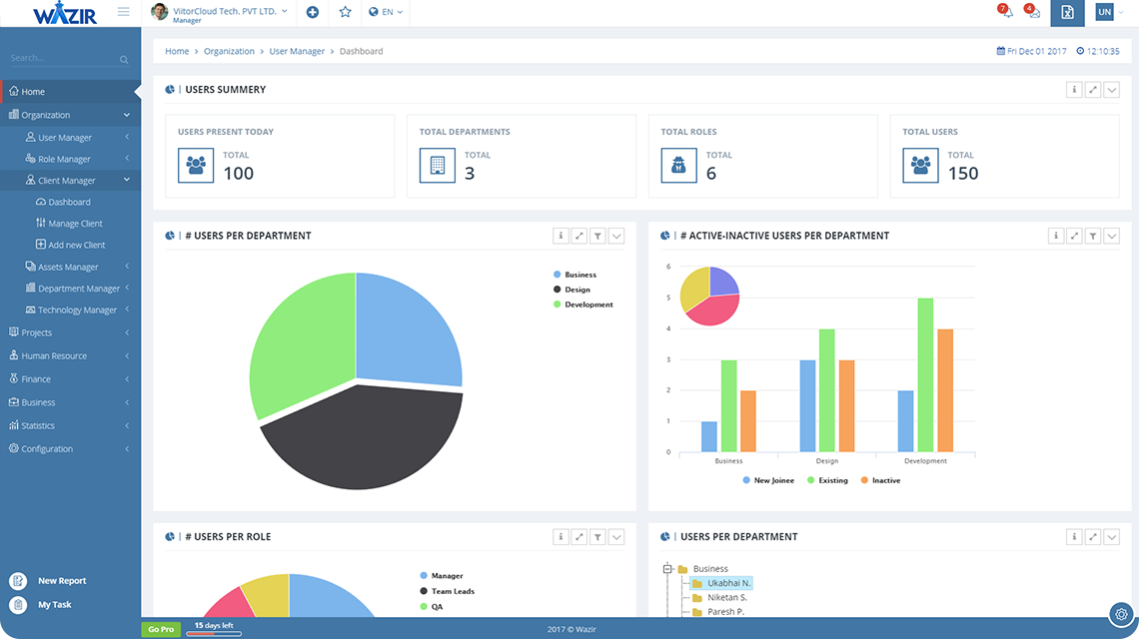The width and height of the screenshot is (1139, 639).
Task: Open the EN language dropdown
Action: [x=386, y=12]
